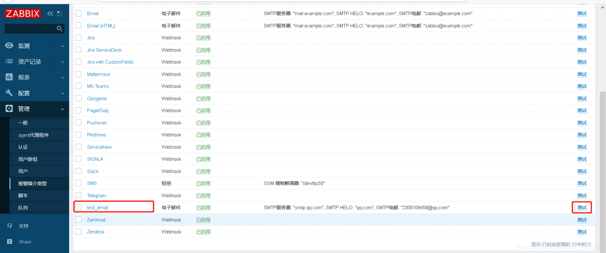
Task: Click 测试 for the Zammad row
Action: pos(582,220)
